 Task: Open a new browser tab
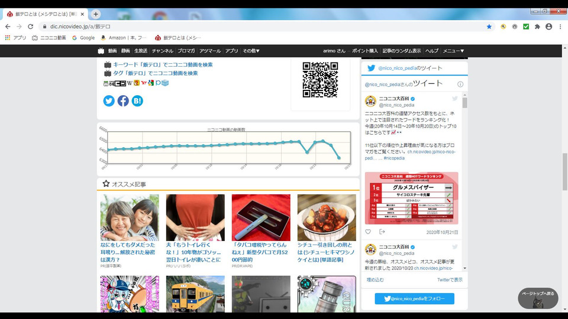[x=96, y=14]
